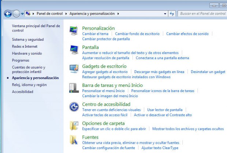The height and width of the screenshot is (153, 227).
Task: Minimize the Control Panel window
Action: click(x=214, y=6)
